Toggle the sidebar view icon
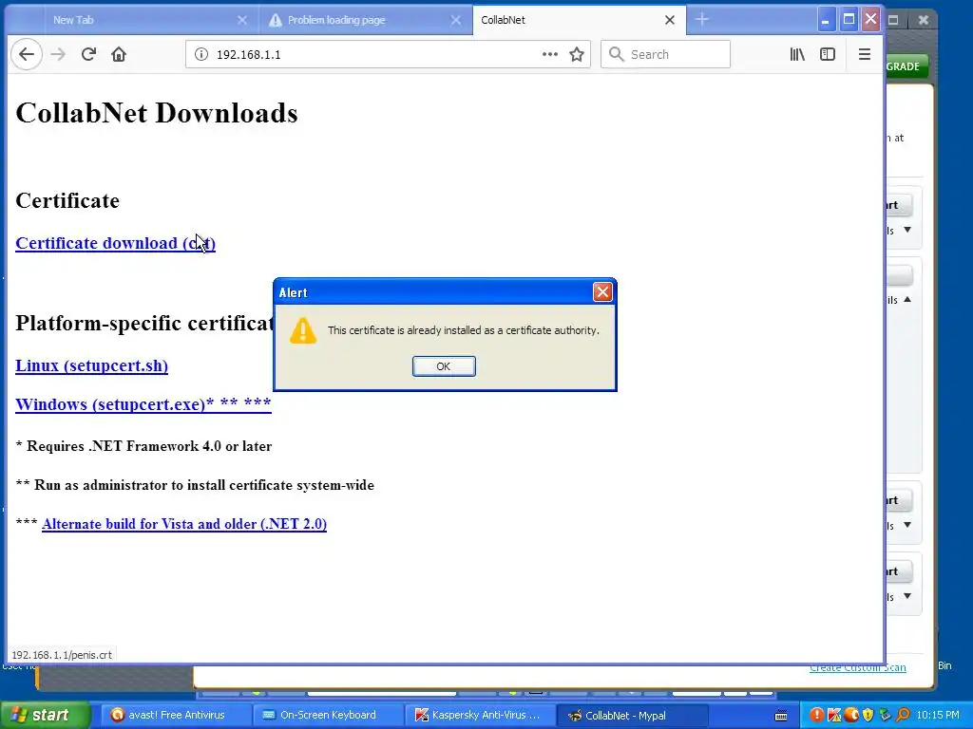The width and height of the screenshot is (973, 729). pyautogui.click(x=828, y=54)
